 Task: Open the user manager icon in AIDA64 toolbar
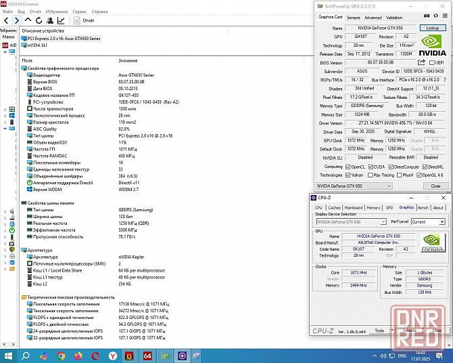click(51, 21)
